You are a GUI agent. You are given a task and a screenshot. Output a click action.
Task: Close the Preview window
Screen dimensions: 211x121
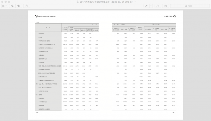coord(2,2)
